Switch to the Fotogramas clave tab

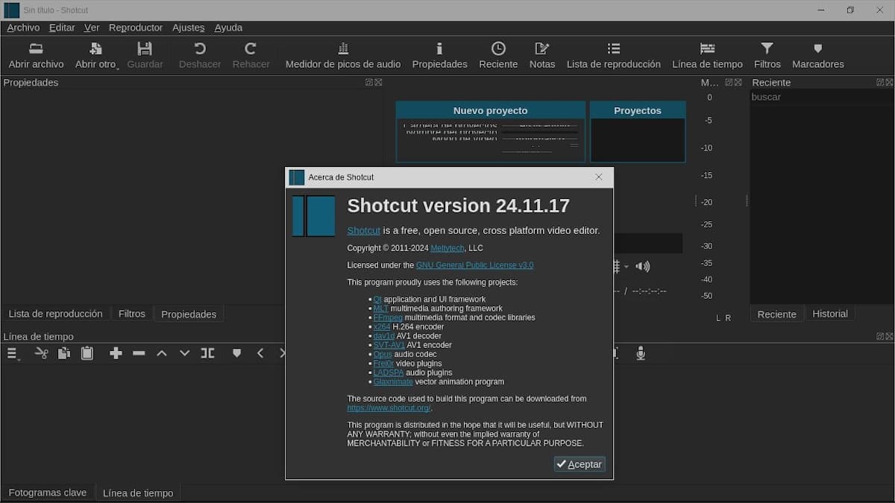point(48,493)
